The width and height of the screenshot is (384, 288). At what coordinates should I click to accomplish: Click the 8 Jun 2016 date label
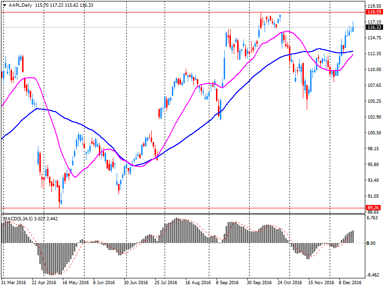(104, 282)
